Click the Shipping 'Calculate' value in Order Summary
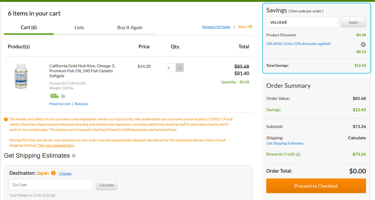This screenshot has height=200, width=375. pos(357,138)
